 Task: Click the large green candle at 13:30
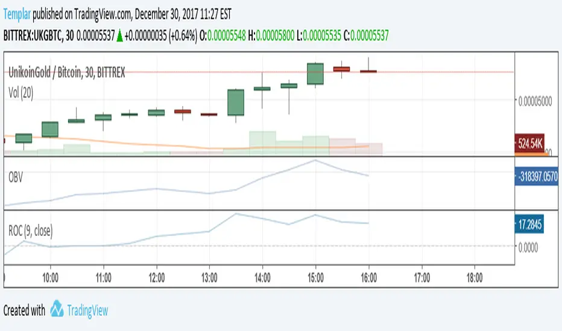click(x=236, y=102)
